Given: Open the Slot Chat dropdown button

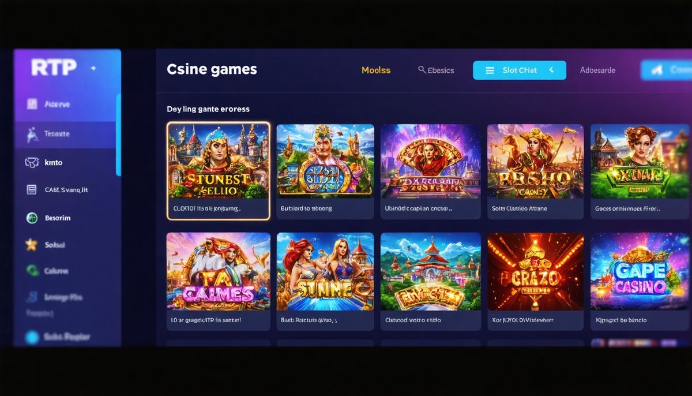Looking at the screenshot, I should tap(519, 70).
